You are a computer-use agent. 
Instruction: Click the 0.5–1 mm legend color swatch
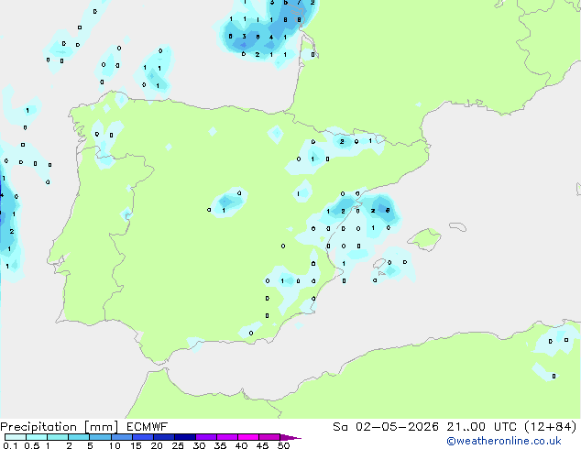coord(37,437)
